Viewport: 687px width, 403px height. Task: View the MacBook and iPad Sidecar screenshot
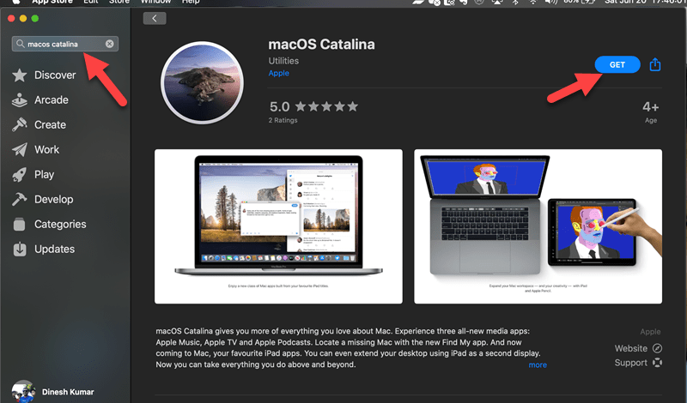click(x=538, y=226)
